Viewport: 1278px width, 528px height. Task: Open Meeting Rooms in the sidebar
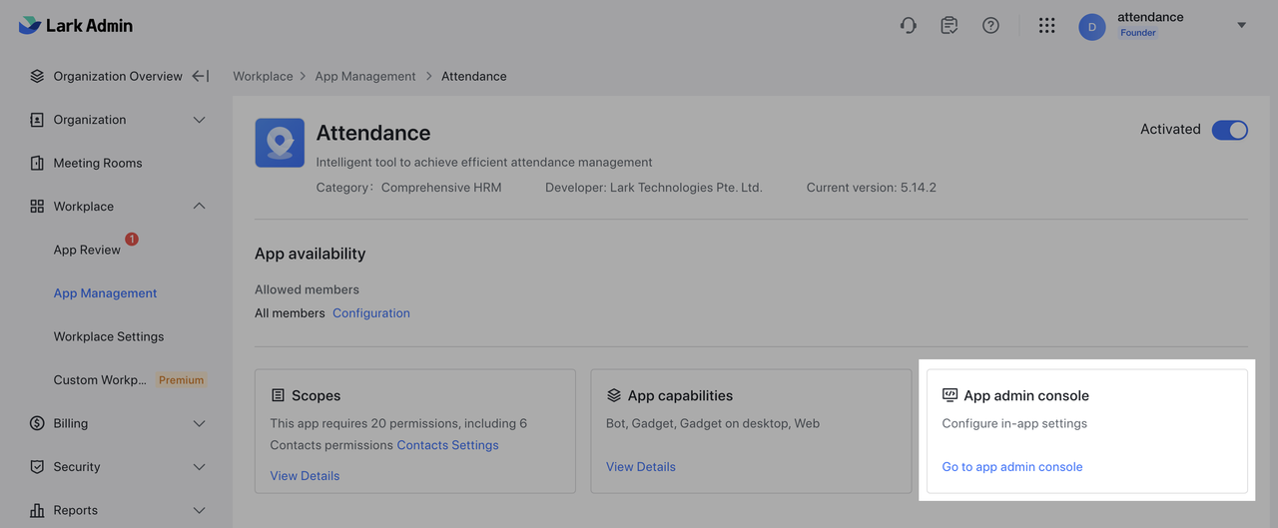click(x=97, y=163)
